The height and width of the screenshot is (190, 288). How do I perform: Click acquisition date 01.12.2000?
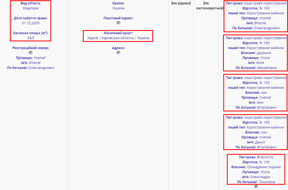[x=31, y=23]
